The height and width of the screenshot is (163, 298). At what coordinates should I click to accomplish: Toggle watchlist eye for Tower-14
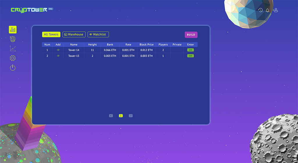click(58, 50)
